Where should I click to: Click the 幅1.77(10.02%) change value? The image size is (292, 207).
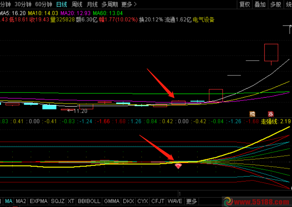118,19
